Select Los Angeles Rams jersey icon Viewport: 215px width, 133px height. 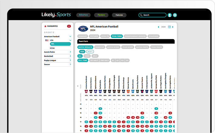[x=170, y=91]
